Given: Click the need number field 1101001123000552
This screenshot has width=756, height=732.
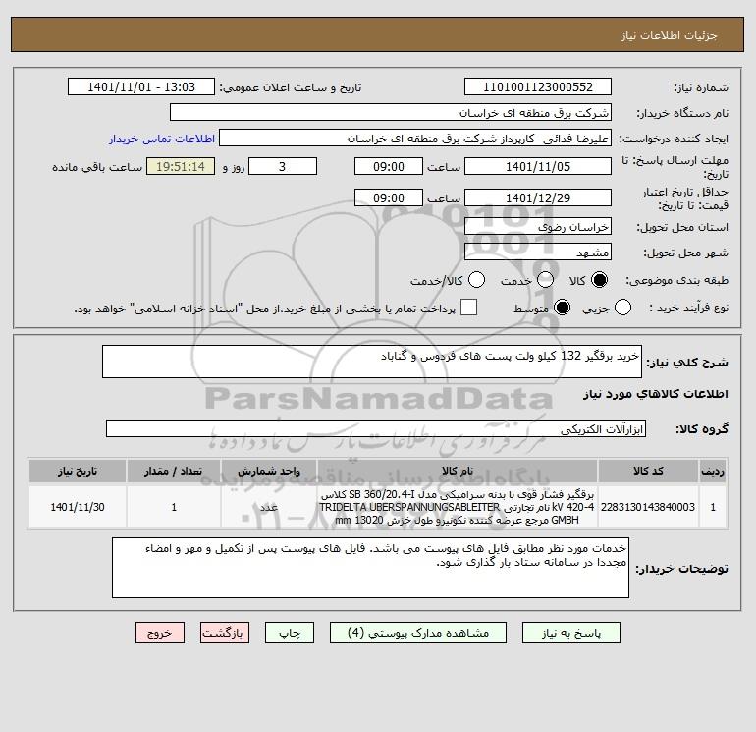Looking at the screenshot, I should click(538, 86).
